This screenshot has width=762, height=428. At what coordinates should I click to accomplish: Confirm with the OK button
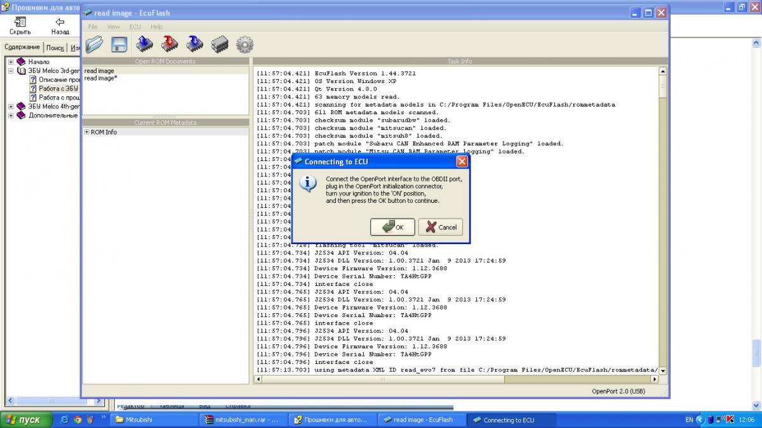point(392,227)
